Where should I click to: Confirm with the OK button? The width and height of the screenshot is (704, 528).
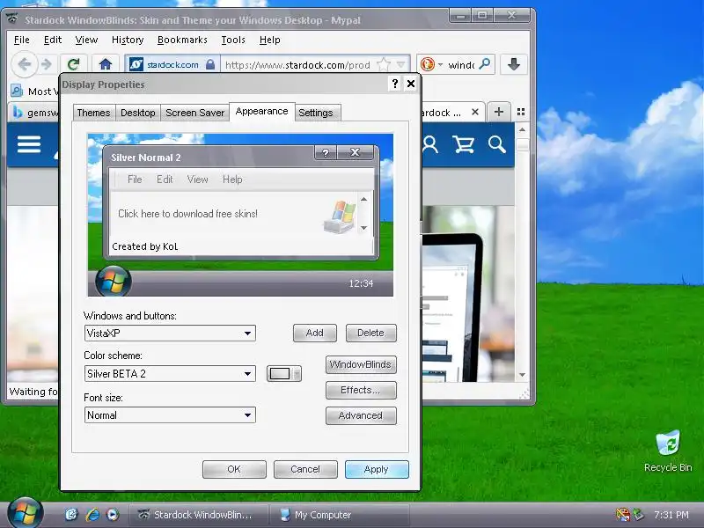234,469
